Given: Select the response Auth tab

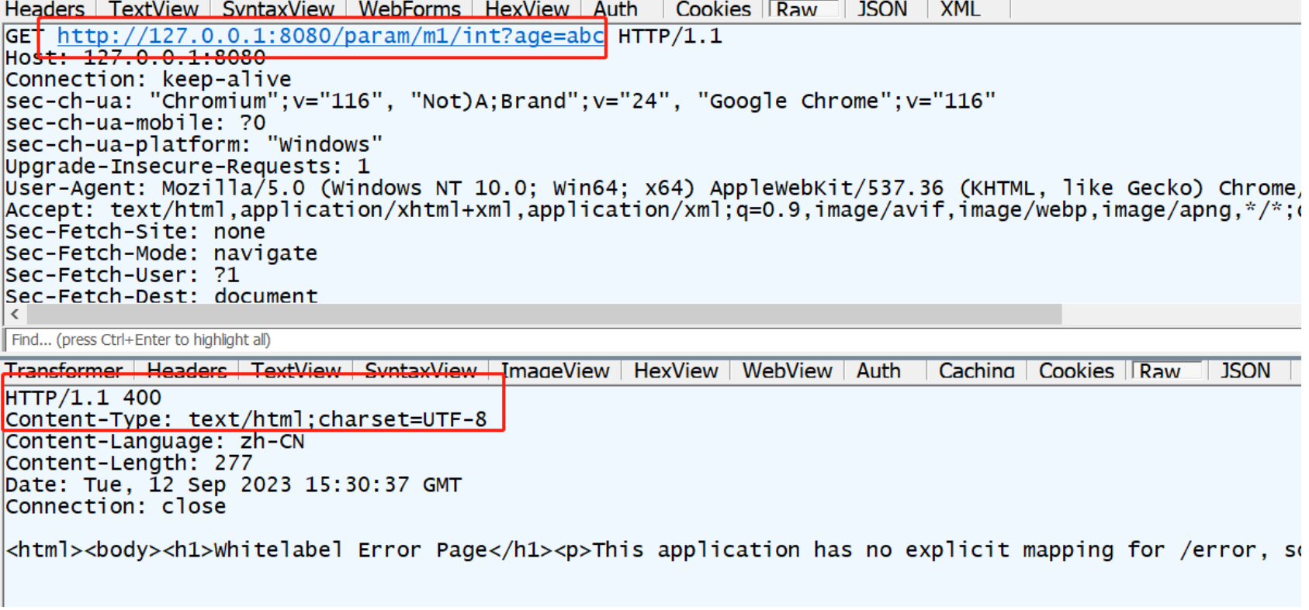Looking at the screenshot, I should [x=878, y=371].
